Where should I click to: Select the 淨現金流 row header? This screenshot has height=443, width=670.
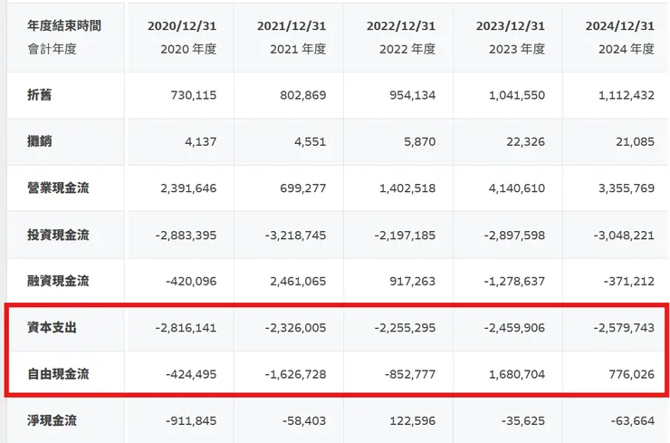point(52,419)
